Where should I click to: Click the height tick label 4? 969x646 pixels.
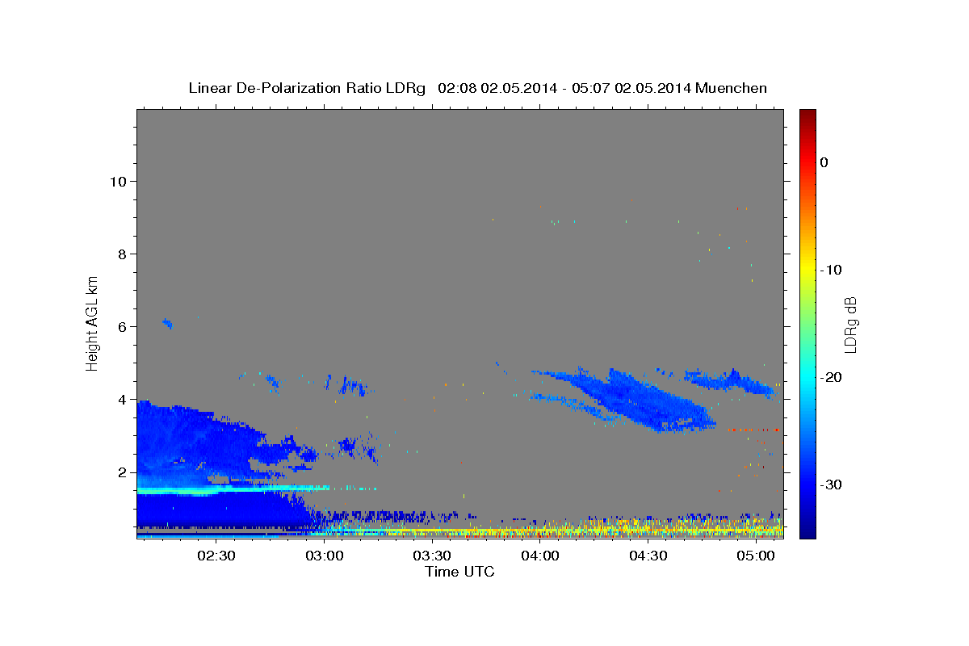point(121,399)
